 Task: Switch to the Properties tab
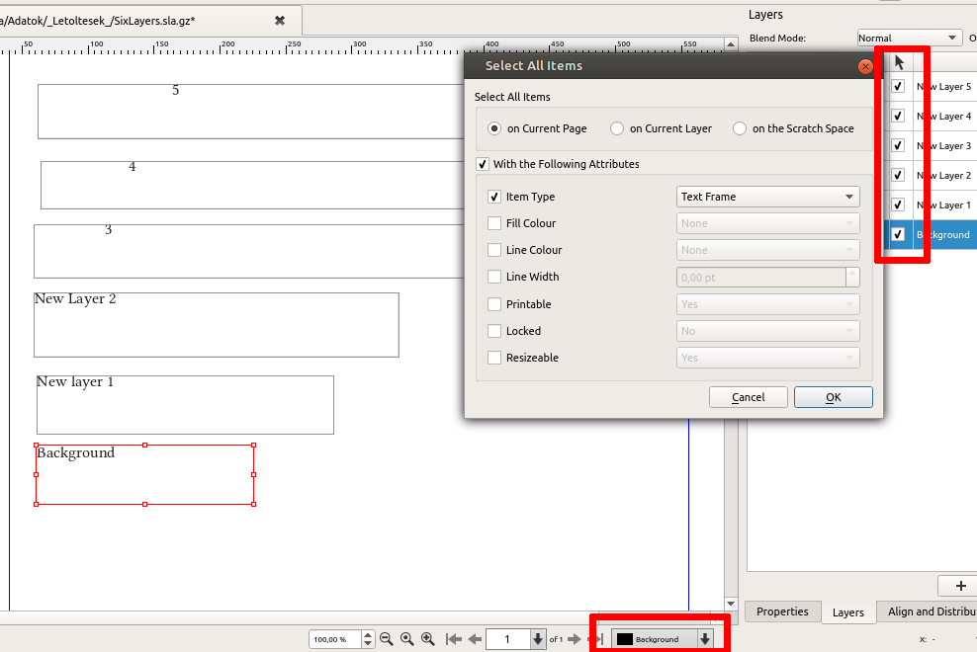[782, 611]
